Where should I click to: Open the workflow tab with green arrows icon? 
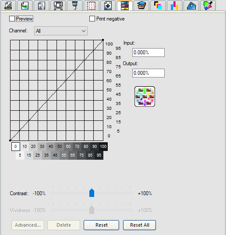click(x=25, y=6)
